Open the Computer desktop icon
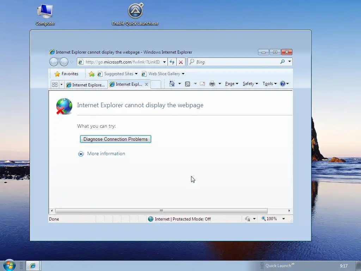This screenshot has width=361, height=271. click(x=45, y=14)
